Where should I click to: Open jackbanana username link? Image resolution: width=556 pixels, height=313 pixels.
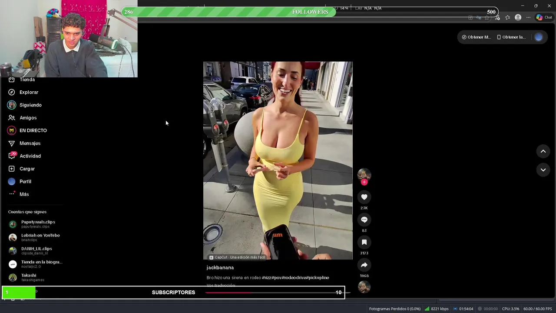[x=220, y=268]
